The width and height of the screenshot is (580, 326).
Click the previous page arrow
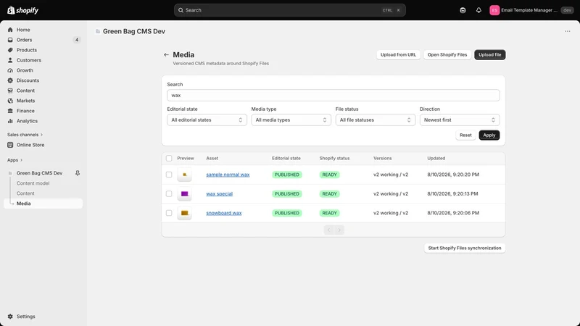[x=328, y=230]
